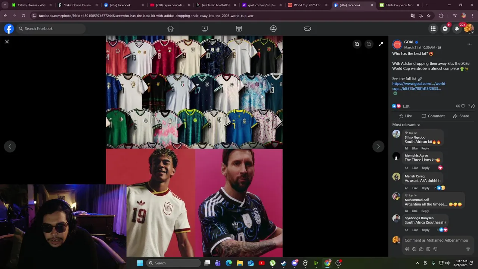Open the Facebook Video tab icon
Image resolution: width=478 pixels, height=269 pixels.
click(205, 29)
